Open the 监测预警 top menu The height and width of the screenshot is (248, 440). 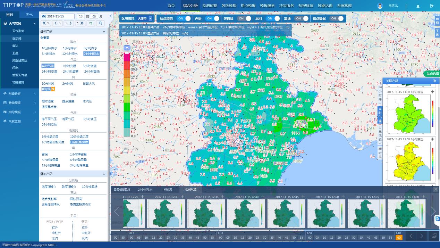coord(209,6)
